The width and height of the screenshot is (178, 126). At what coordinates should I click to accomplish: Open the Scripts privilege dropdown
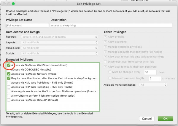[60, 53]
